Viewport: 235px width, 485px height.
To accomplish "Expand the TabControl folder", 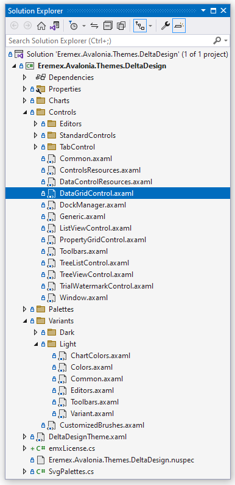I will tap(36, 147).
